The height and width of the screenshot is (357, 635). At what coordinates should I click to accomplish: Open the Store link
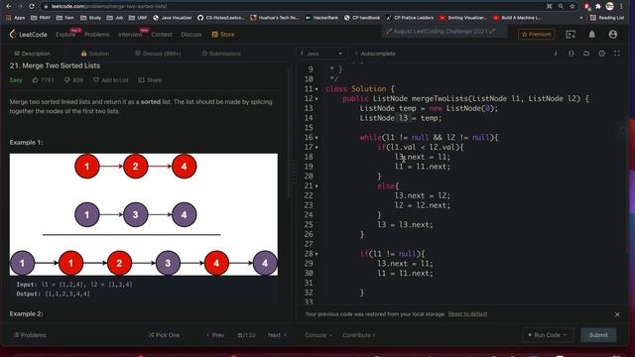coord(223,35)
